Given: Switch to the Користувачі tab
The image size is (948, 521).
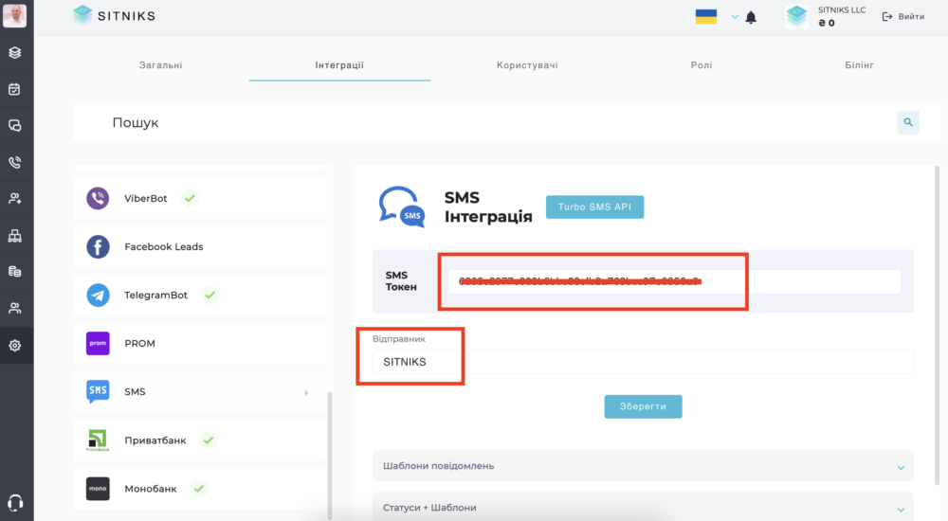Looking at the screenshot, I should pyautogui.click(x=527, y=65).
